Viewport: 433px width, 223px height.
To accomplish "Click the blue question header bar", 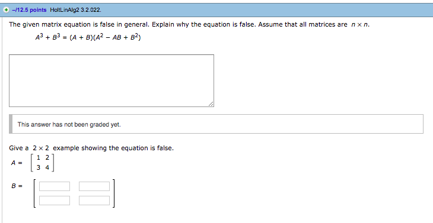I will pyautogui.click(x=216, y=10).
